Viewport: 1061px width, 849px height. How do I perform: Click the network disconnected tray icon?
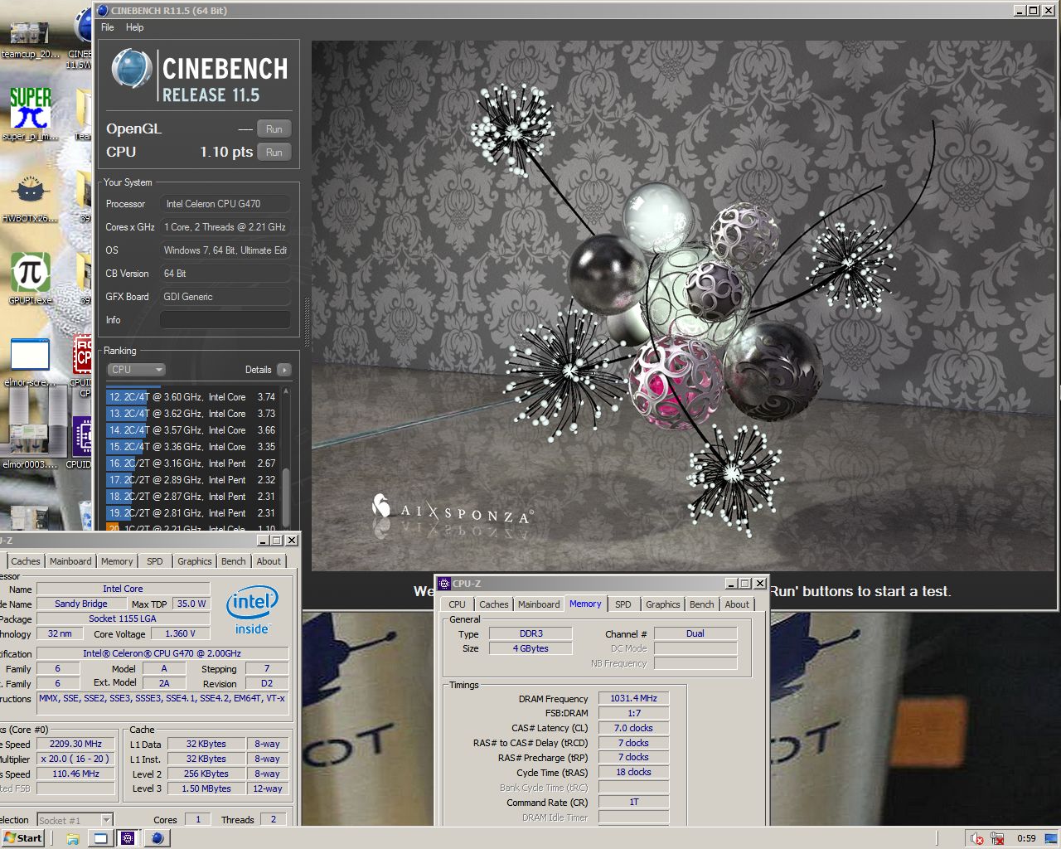[997, 838]
